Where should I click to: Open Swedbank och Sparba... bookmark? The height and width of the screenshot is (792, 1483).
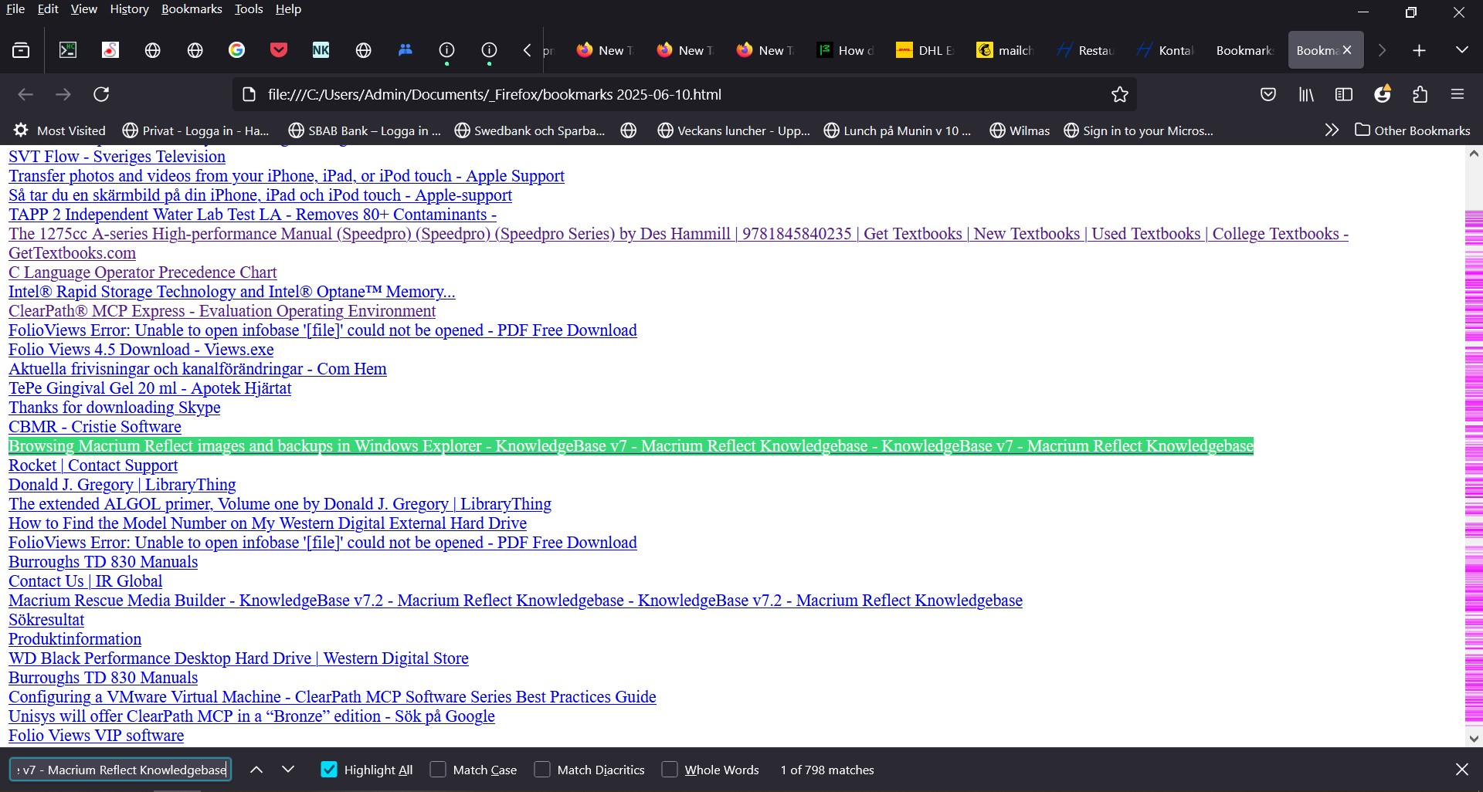tap(530, 130)
